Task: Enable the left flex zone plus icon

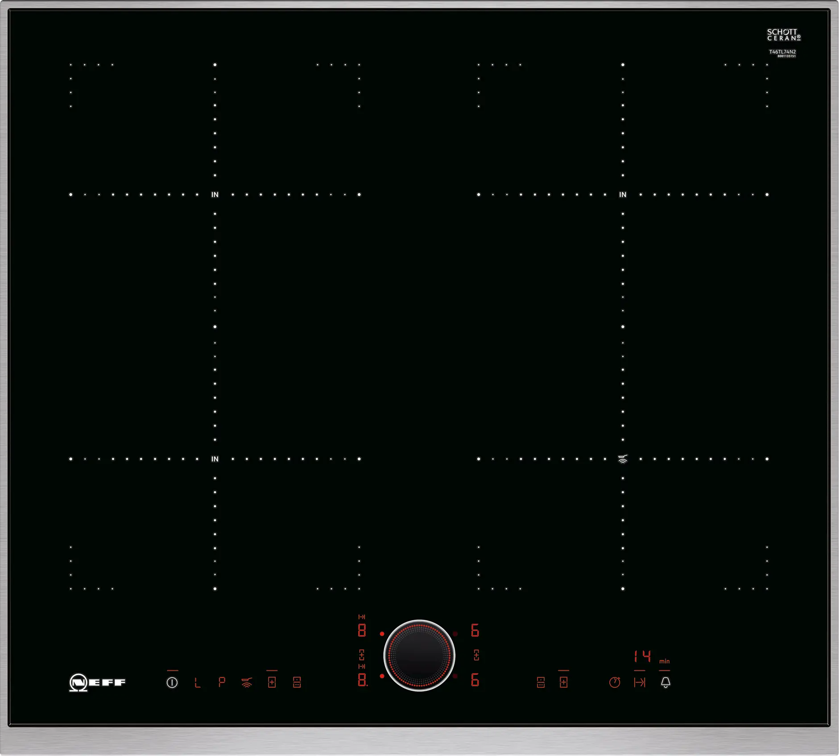Action: pos(272,682)
